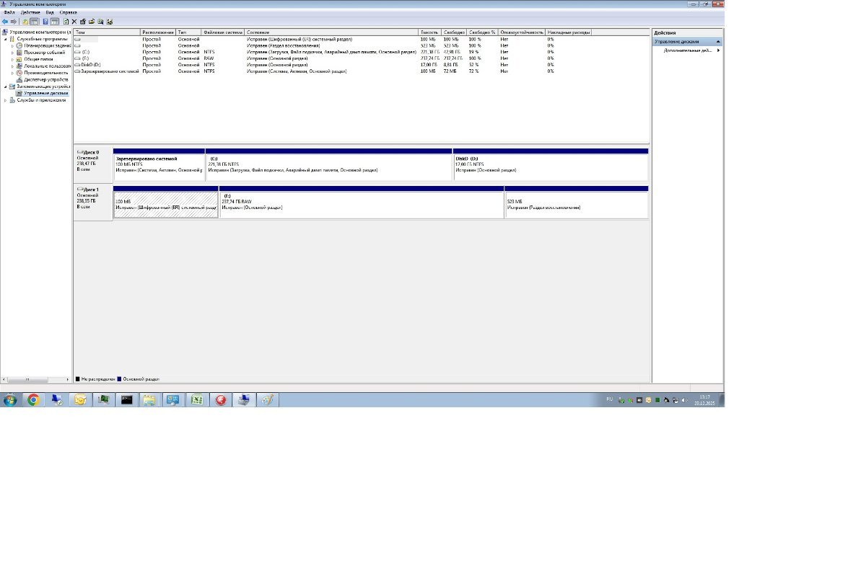The width and height of the screenshot is (866, 568).
Task: Collapse the Запоминающие устройства node arrow
Action: [x=5, y=86]
